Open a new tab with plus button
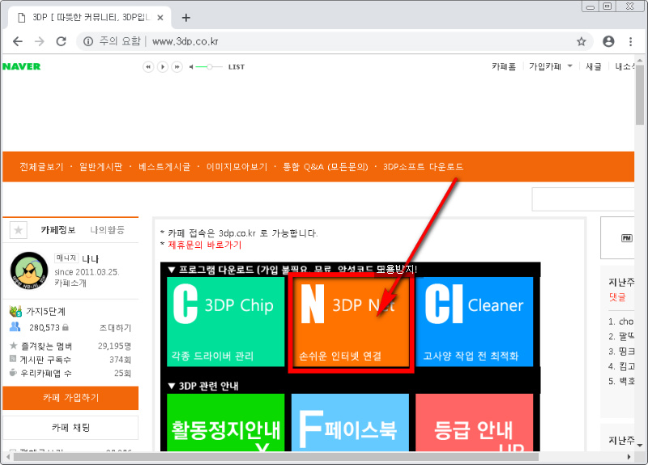Image resolution: width=648 pixels, height=465 pixels. tap(186, 18)
